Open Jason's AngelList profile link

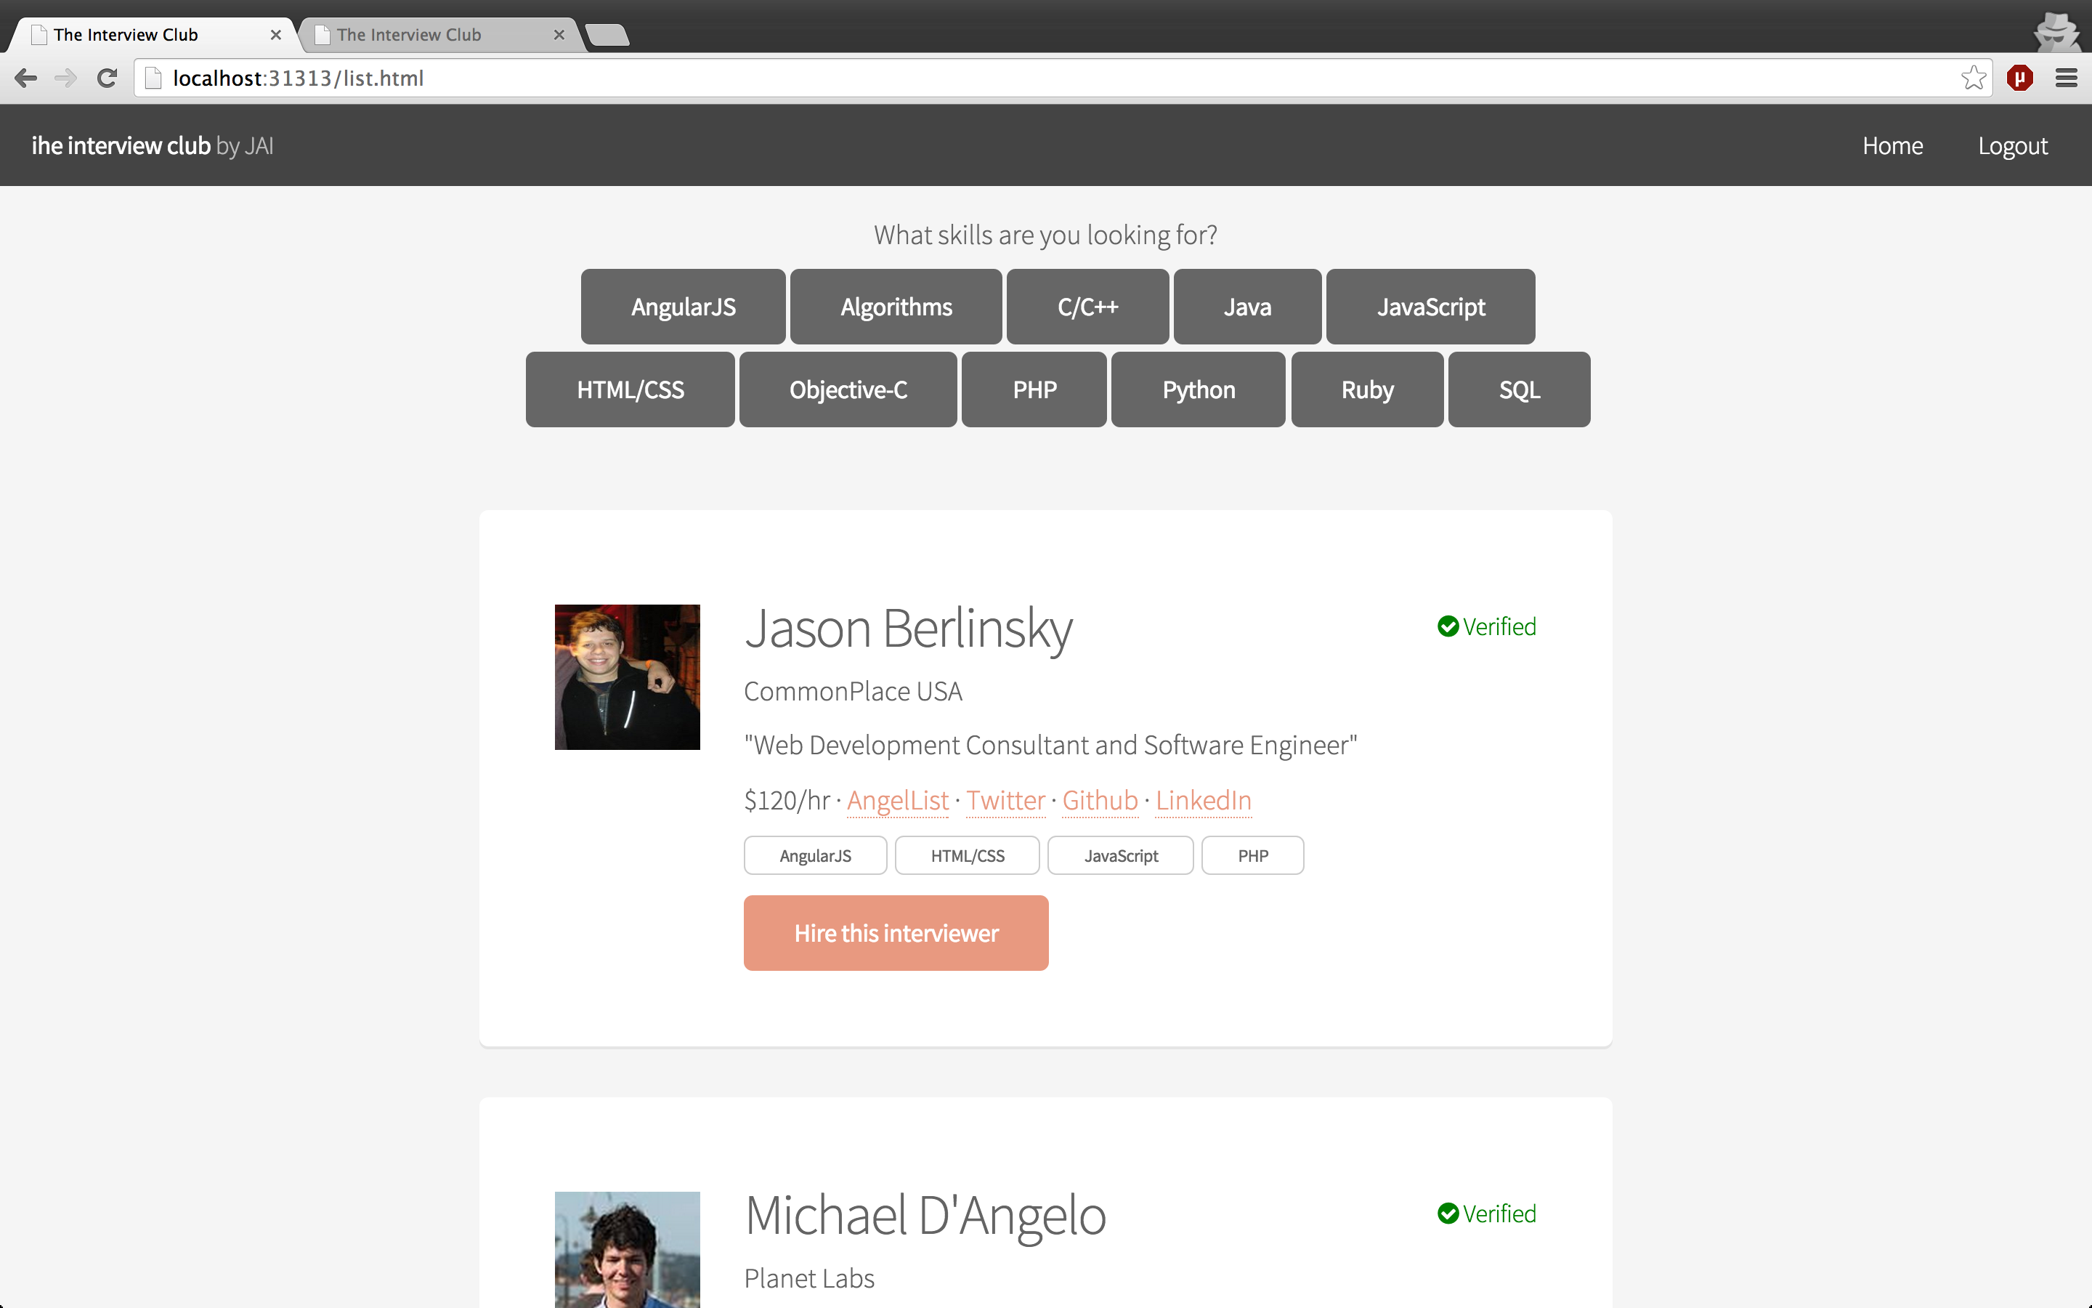coord(897,800)
